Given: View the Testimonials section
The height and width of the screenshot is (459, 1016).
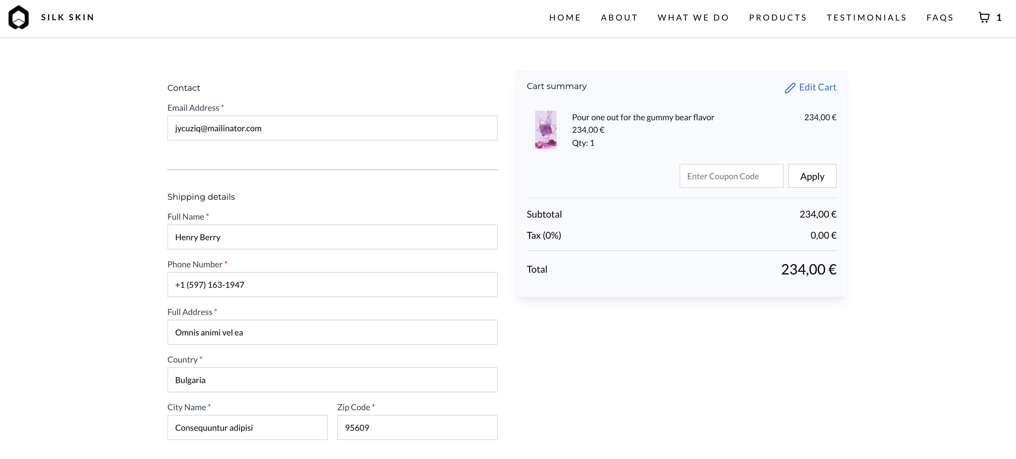Looking at the screenshot, I should (x=866, y=18).
